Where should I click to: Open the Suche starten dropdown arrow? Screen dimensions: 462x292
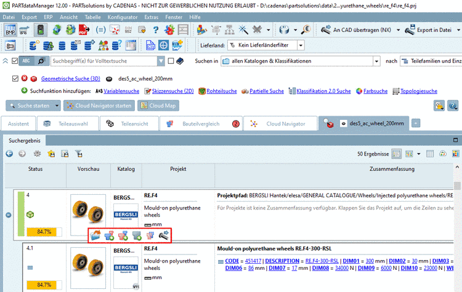click(x=57, y=106)
